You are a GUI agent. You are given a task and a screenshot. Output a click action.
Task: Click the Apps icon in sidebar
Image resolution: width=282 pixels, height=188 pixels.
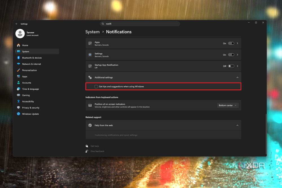(x=18, y=76)
